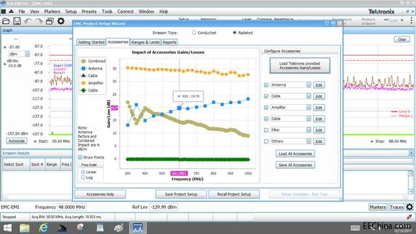
Task: Click Save Project Setup button
Action: click(x=181, y=194)
